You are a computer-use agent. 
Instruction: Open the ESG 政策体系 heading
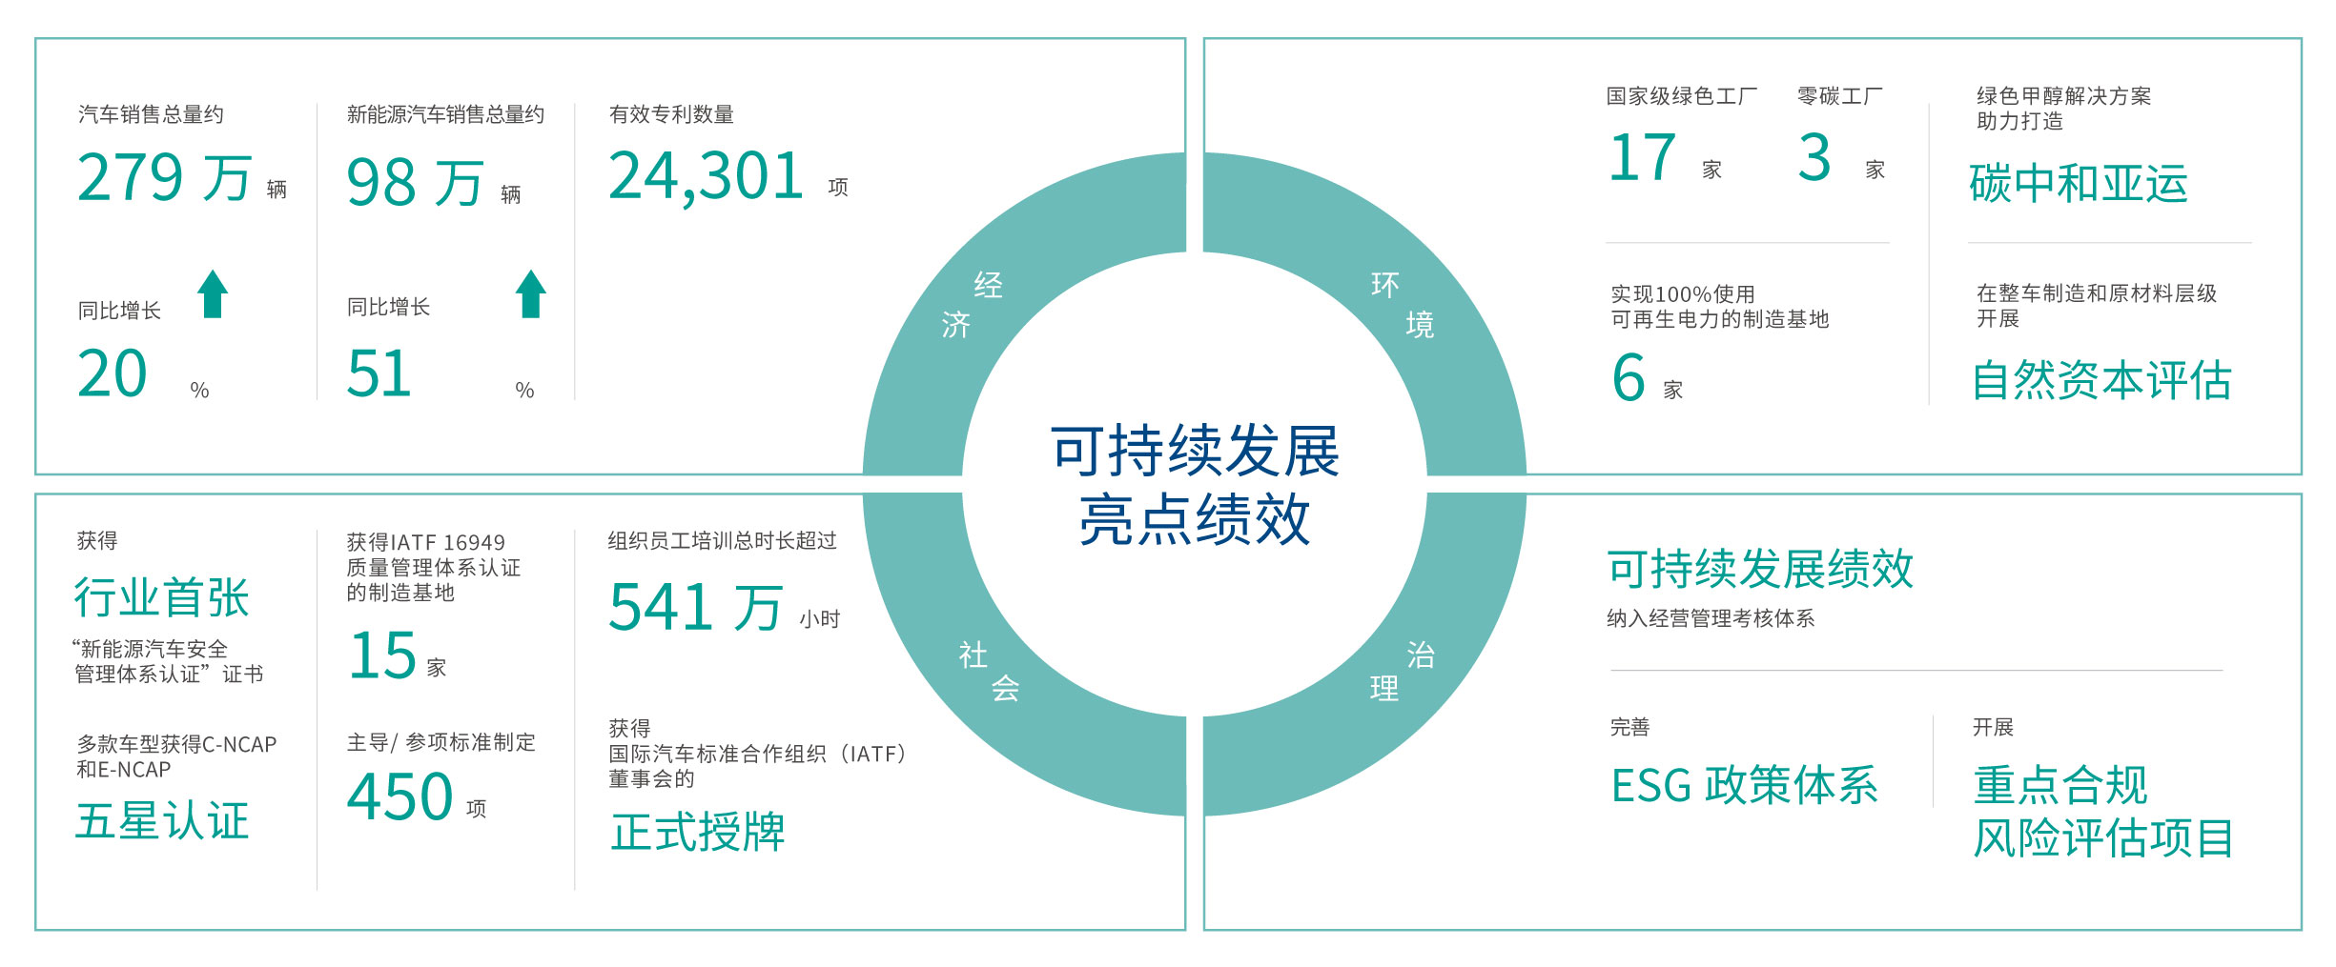coord(1744,786)
